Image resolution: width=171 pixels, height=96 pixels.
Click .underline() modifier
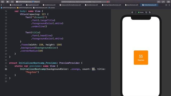click(39, 26)
